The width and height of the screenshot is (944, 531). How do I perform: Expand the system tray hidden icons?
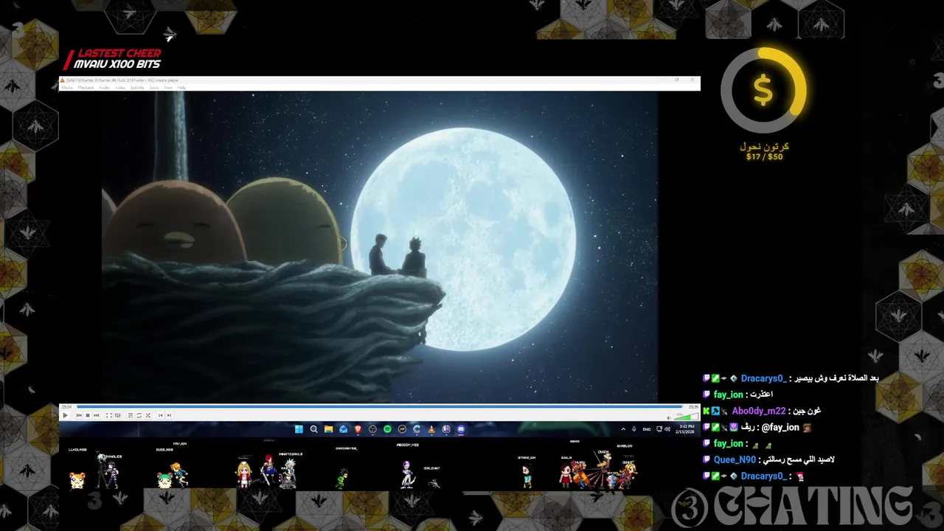pos(623,429)
